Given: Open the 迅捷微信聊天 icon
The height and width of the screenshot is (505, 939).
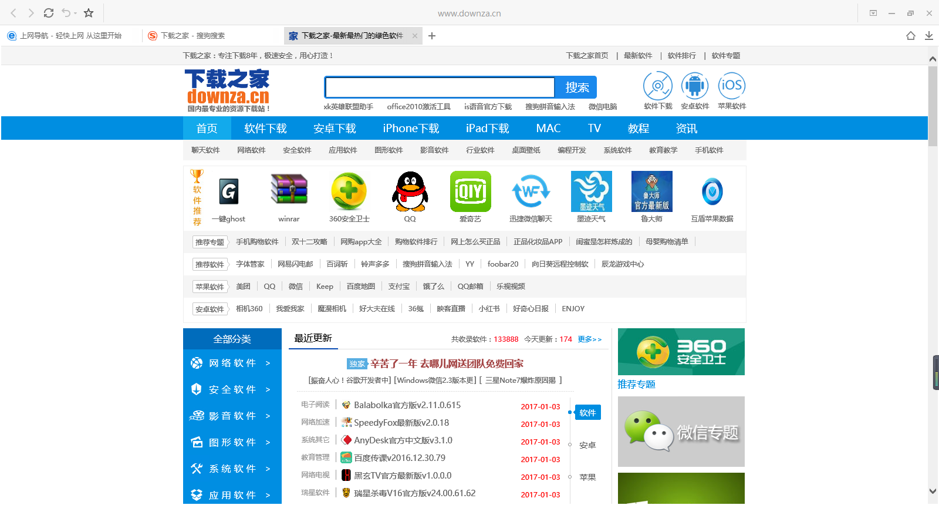Looking at the screenshot, I should click(x=531, y=191).
